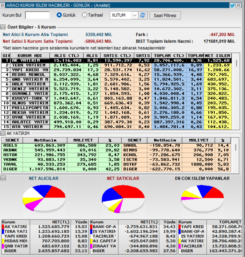Click the refresh icon next to XUTUM dropdown
The image size is (245, 257).
coord(143,15)
